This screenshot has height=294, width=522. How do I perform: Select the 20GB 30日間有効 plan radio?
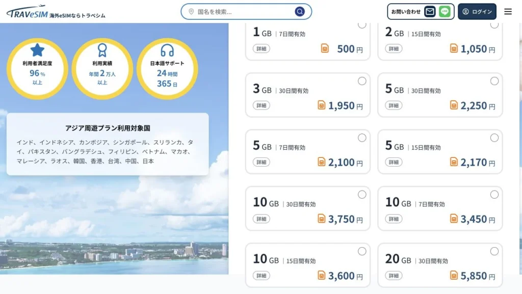pyautogui.click(x=494, y=251)
